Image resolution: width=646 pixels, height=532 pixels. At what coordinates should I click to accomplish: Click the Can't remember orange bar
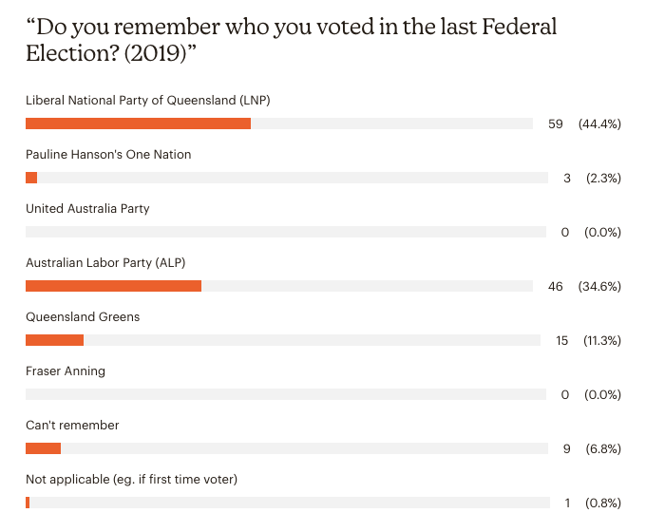pos(44,448)
